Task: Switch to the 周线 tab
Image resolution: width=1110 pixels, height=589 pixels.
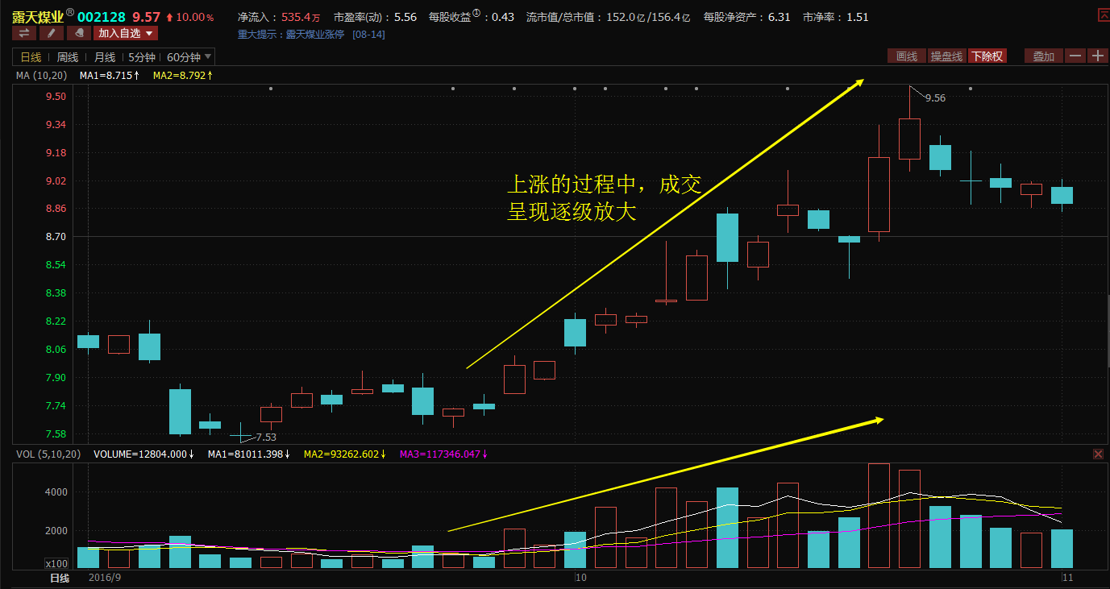Action: coord(68,57)
